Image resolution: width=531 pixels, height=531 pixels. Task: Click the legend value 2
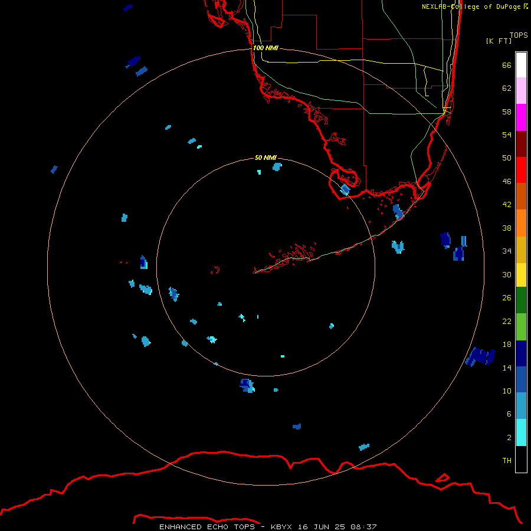[509, 438]
